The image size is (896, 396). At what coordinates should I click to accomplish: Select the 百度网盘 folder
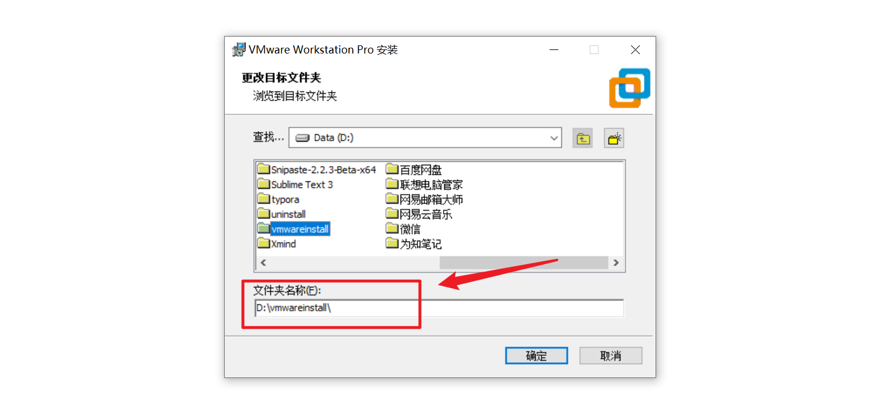414,170
